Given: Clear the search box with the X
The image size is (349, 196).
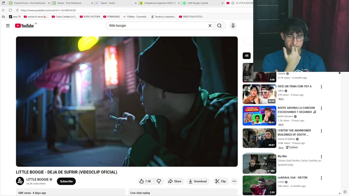Looking at the screenshot, I should pyautogui.click(x=210, y=26).
